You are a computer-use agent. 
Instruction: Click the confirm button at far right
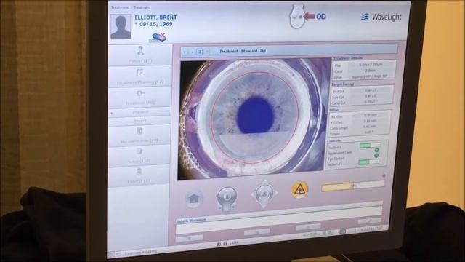click(x=370, y=221)
